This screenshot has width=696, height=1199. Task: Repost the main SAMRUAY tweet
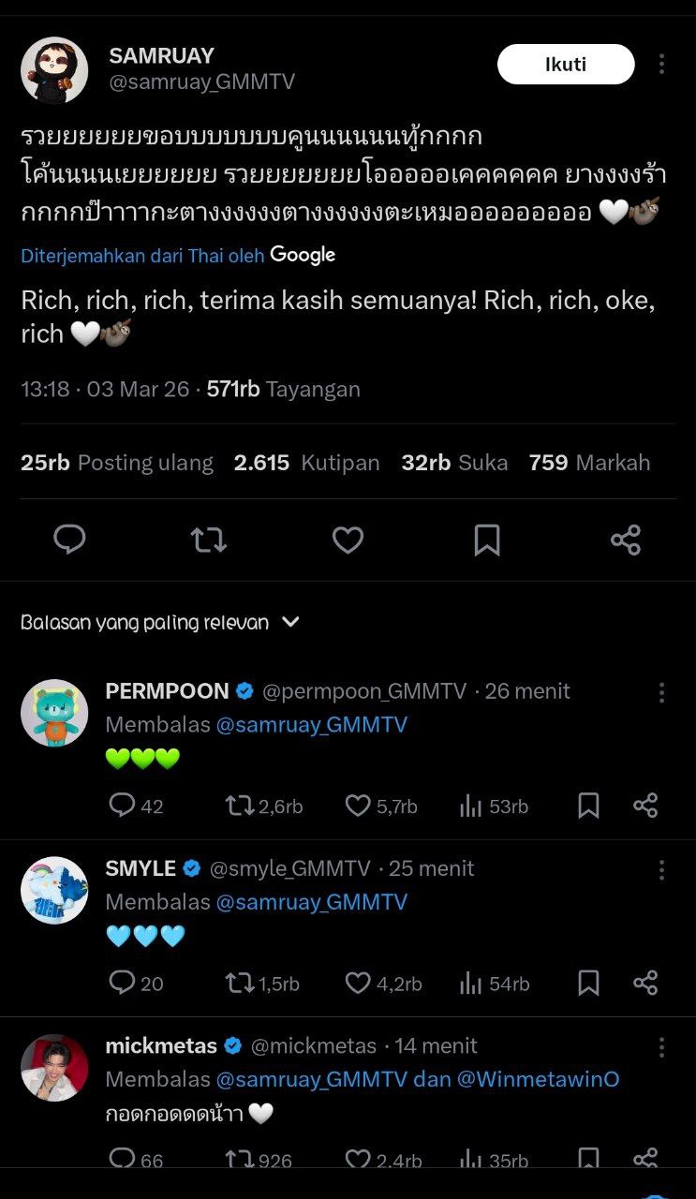[208, 540]
